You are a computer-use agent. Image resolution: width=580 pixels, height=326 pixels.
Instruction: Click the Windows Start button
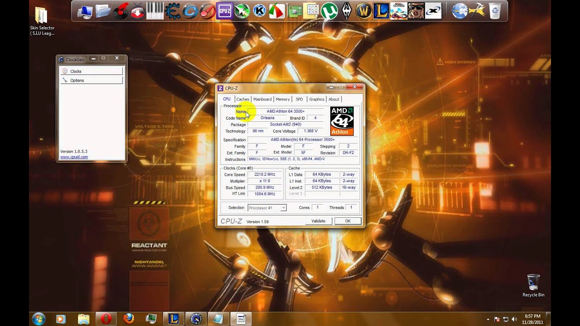[38, 319]
